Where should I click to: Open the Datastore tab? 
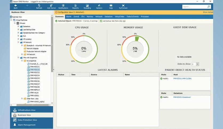pyautogui.click(x=109, y=17)
